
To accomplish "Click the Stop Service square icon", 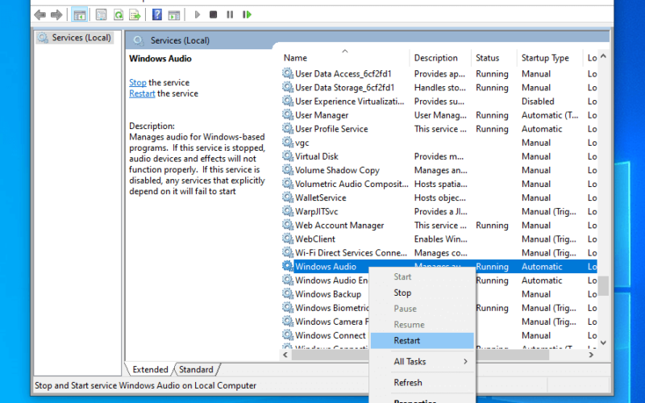I will click(x=213, y=15).
